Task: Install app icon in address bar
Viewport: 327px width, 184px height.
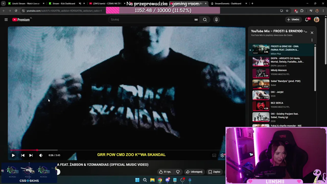Action: click(282, 11)
